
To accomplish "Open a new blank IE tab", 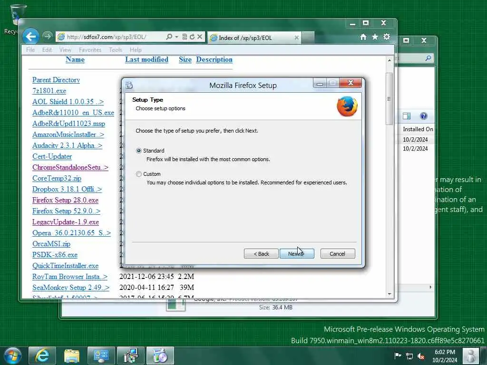I will pyautogui.click(x=308, y=38).
